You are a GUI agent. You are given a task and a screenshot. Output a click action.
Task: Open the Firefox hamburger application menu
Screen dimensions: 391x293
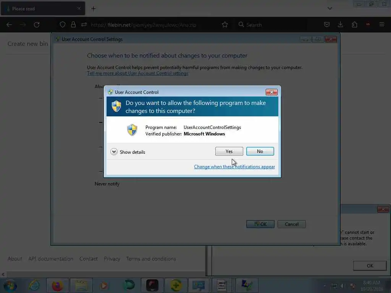(x=381, y=24)
